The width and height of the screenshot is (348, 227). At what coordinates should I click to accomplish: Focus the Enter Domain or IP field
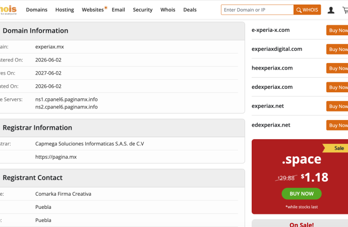coord(257,10)
